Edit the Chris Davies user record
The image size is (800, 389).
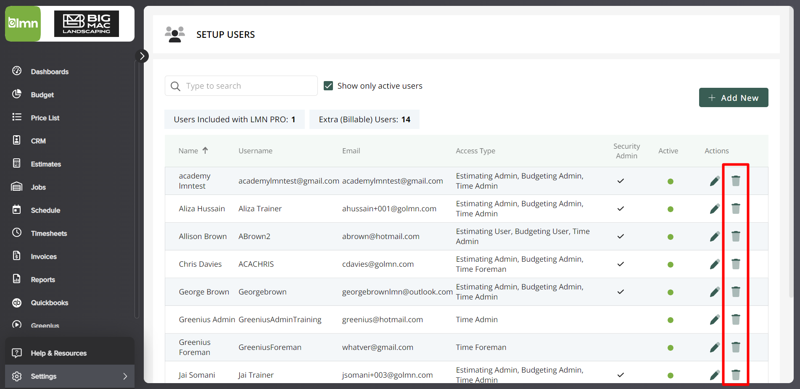point(715,264)
